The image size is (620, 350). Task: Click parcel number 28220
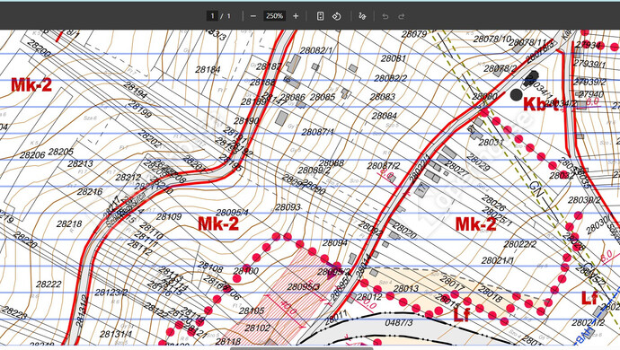[25, 240]
